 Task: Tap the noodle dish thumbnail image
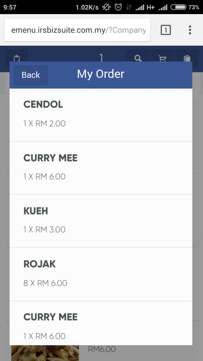45,353
